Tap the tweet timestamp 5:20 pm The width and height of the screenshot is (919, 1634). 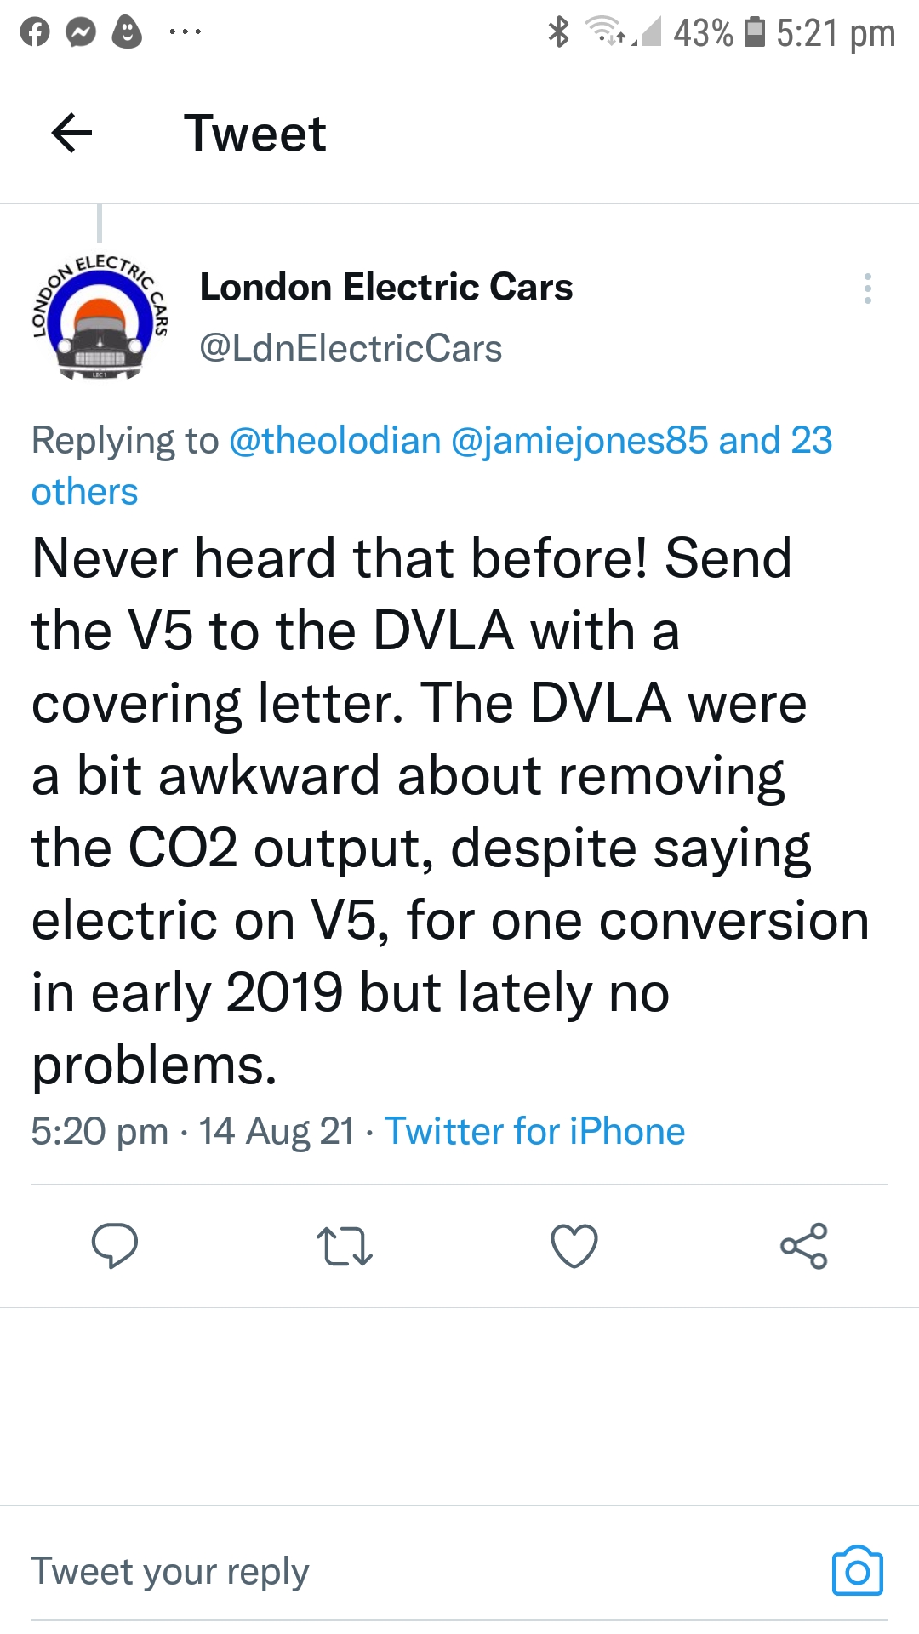[100, 1131]
